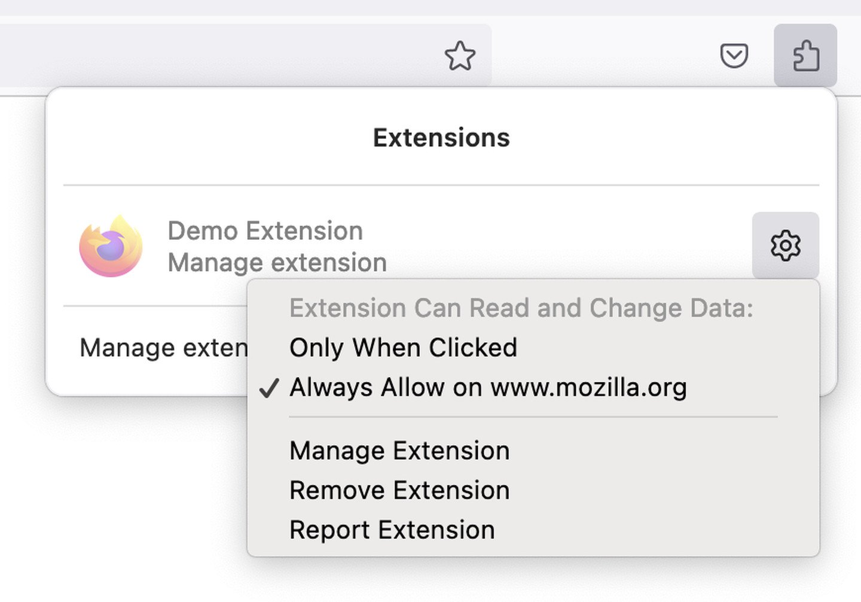The width and height of the screenshot is (861, 602).
Task: Select the checkmark next to Always Allow
Action: coord(270,388)
